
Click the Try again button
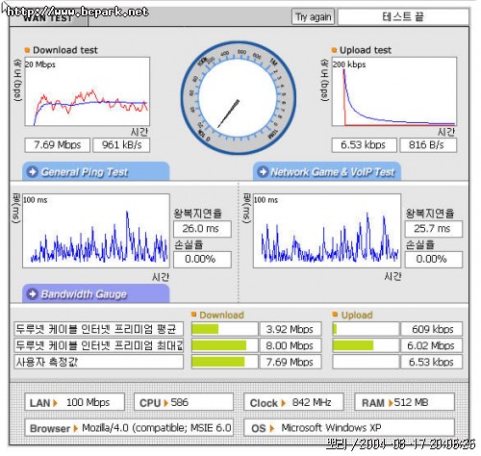tap(313, 16)
